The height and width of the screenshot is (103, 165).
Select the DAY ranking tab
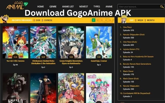pyautogui.click(x=132, y=20)
